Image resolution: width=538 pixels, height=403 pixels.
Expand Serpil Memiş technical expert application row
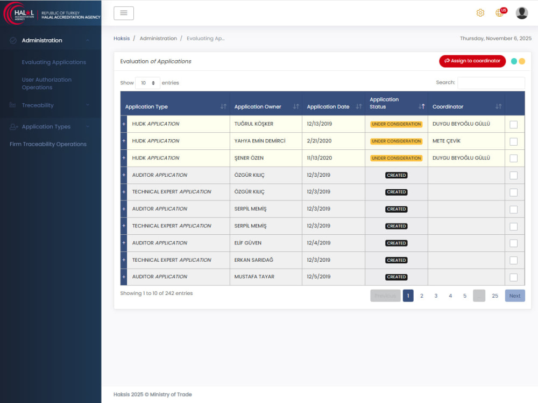click(124, 226)
